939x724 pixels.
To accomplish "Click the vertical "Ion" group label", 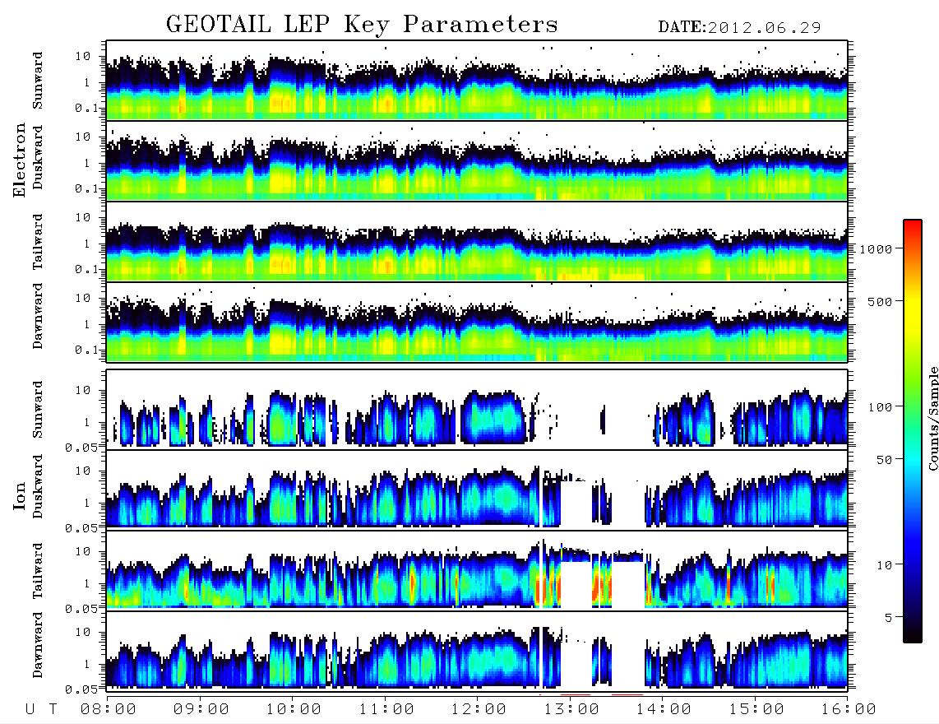I will (x=20, y=496).
